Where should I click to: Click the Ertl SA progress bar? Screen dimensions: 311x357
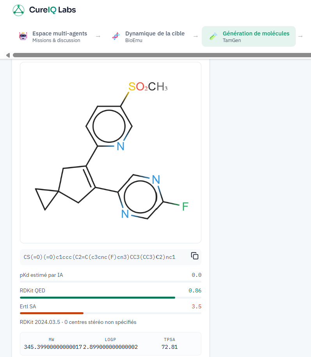tap(111, 313)
